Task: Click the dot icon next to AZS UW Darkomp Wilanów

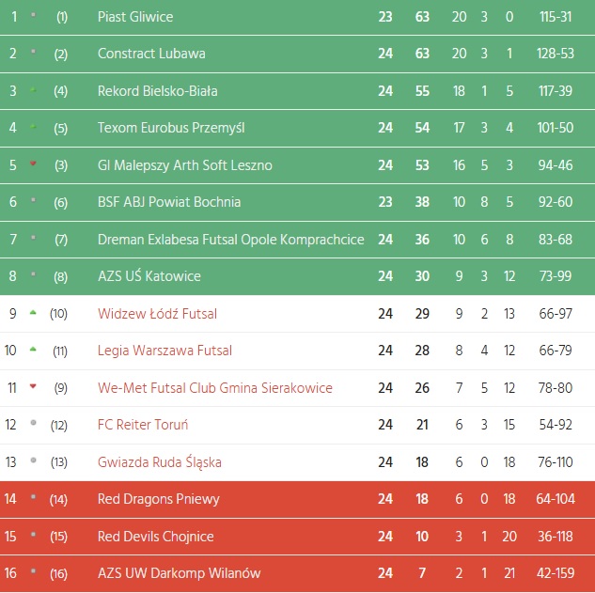Action: (34, 571)
